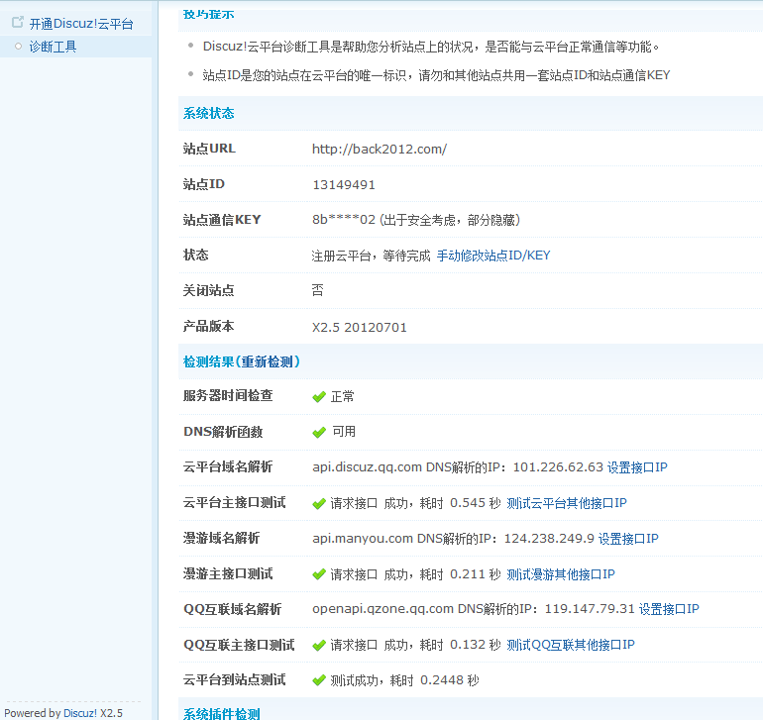The height and width of the screenshot is (720, 763).
Task: Click the 测试成功,耗时 0.2448 秒 text
Action: [405, 680]
